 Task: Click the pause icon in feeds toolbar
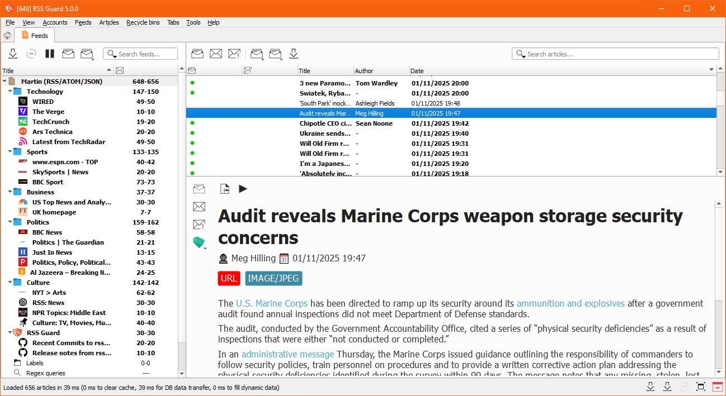click(x=50, y=54)
